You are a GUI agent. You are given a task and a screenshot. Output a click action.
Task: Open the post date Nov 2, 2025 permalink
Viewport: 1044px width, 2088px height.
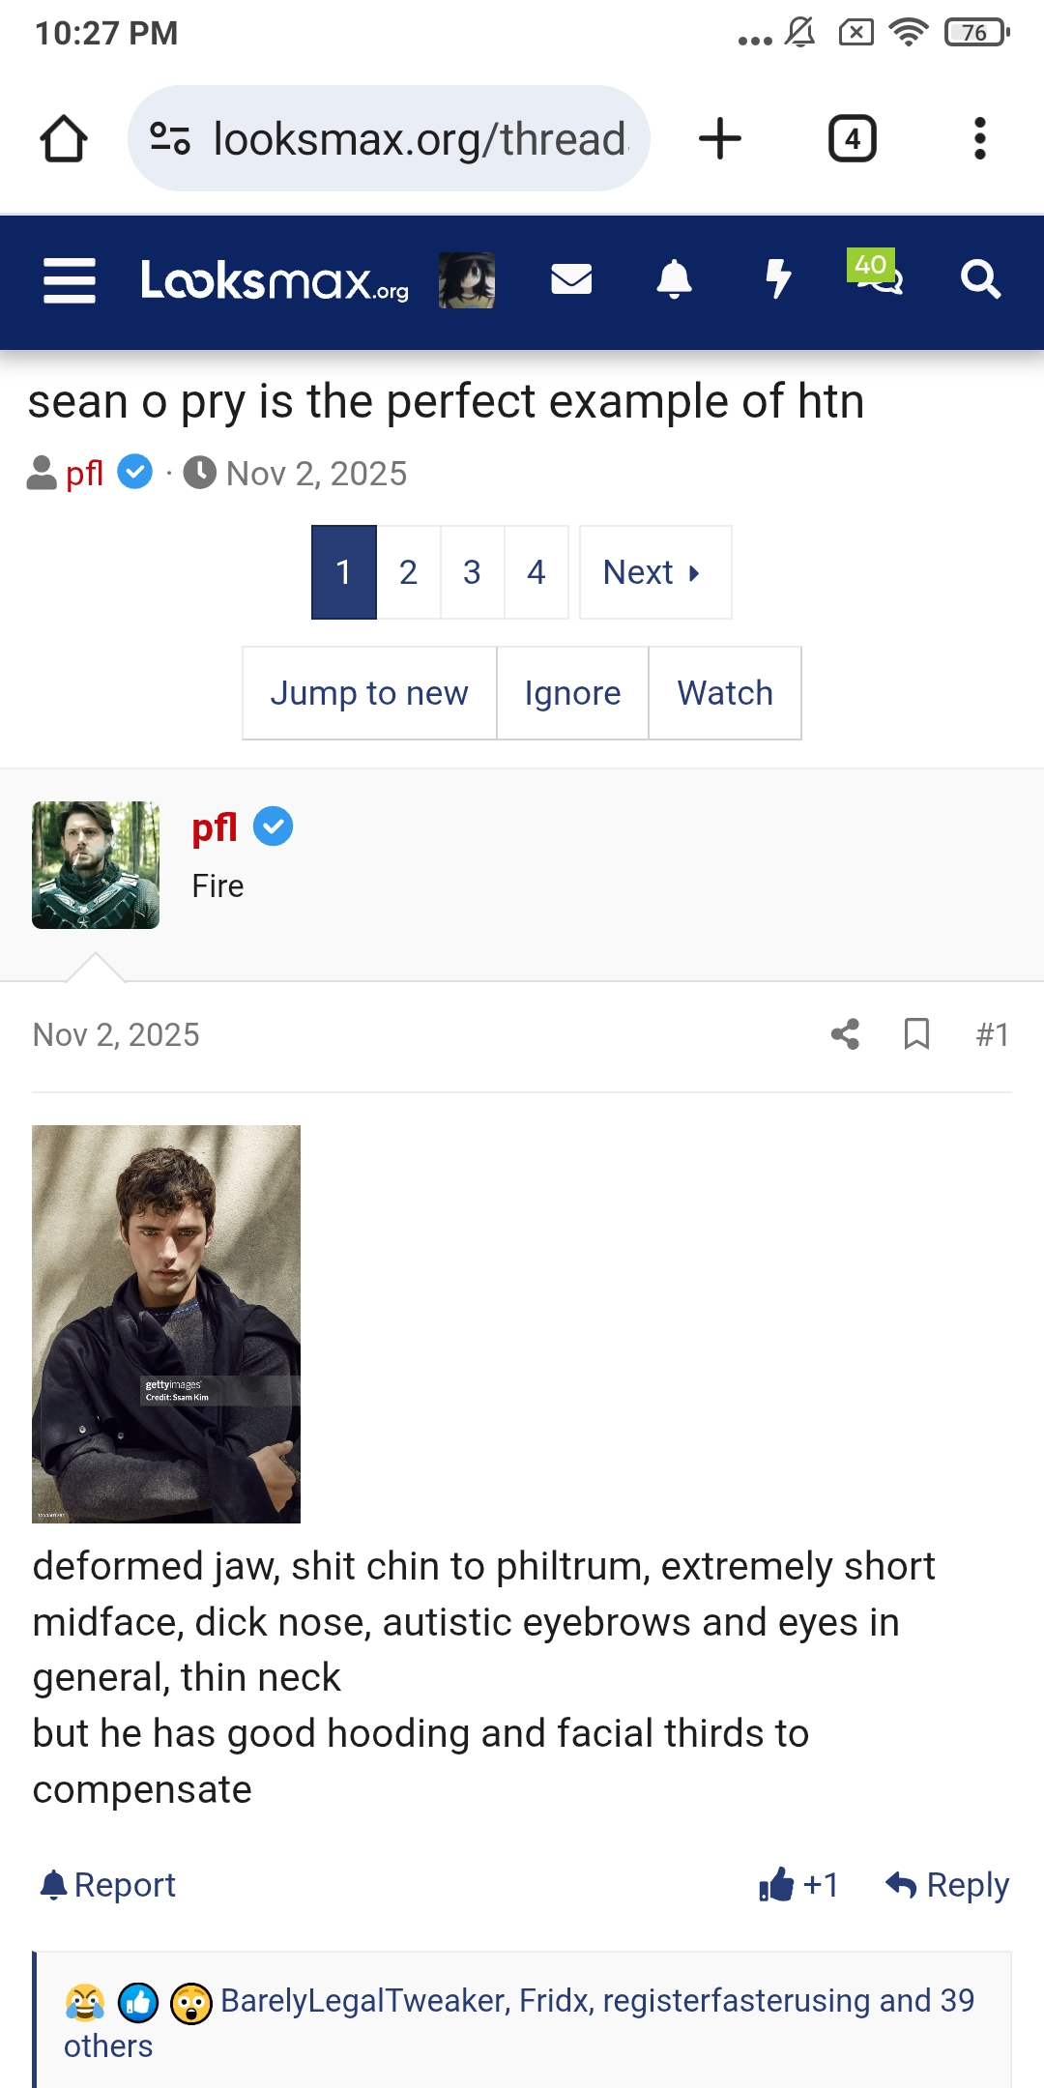coord(116,1035)
